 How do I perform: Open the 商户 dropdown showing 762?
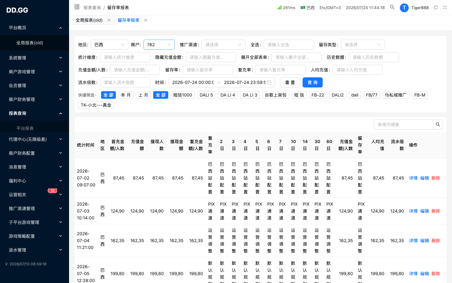(159, 45)
